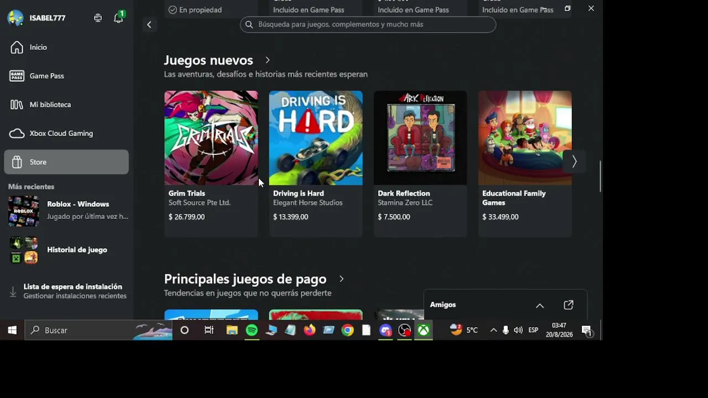Open the printer-like icon beside the username
The width and height of the screenshot is (708, 398).
coord(98,18)
